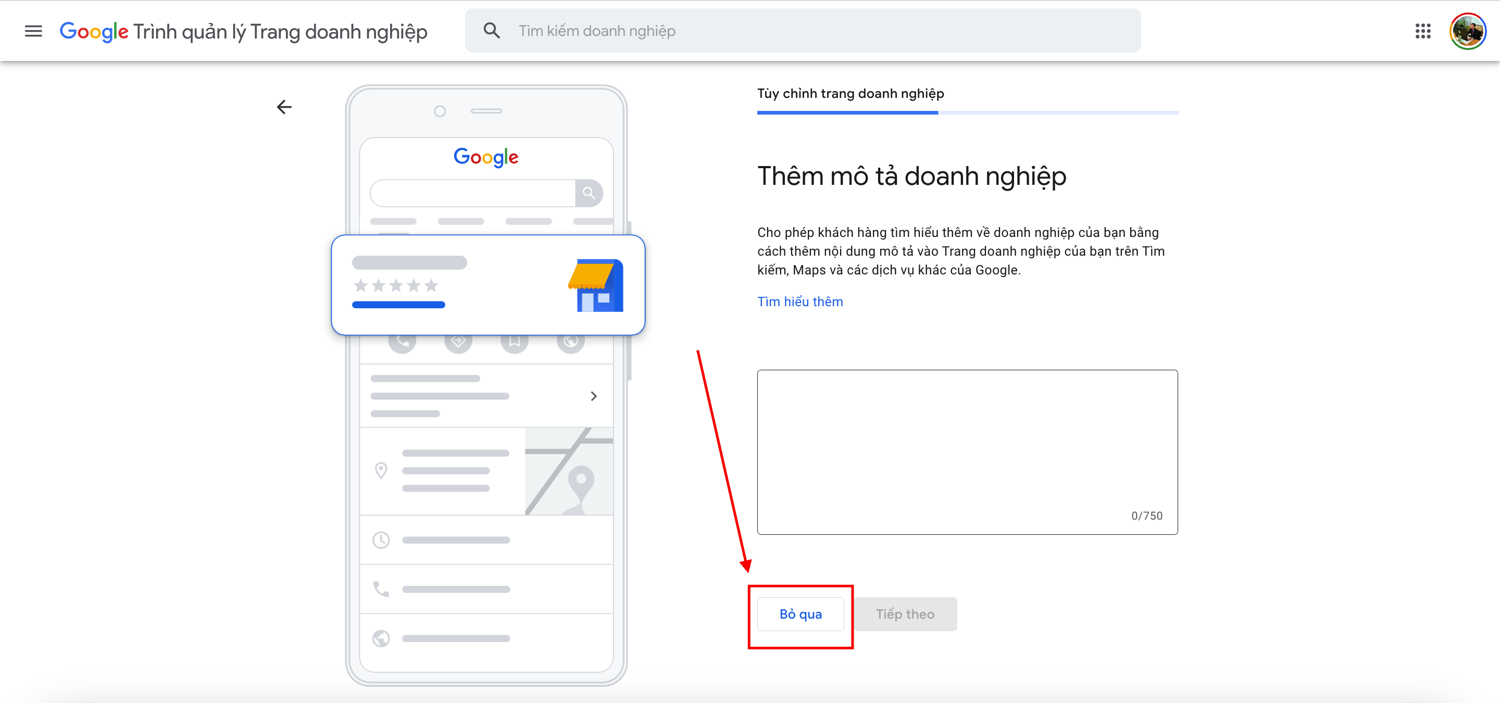Click the Thêm mô tả doanh nghiệp heading

coord(912,177)
